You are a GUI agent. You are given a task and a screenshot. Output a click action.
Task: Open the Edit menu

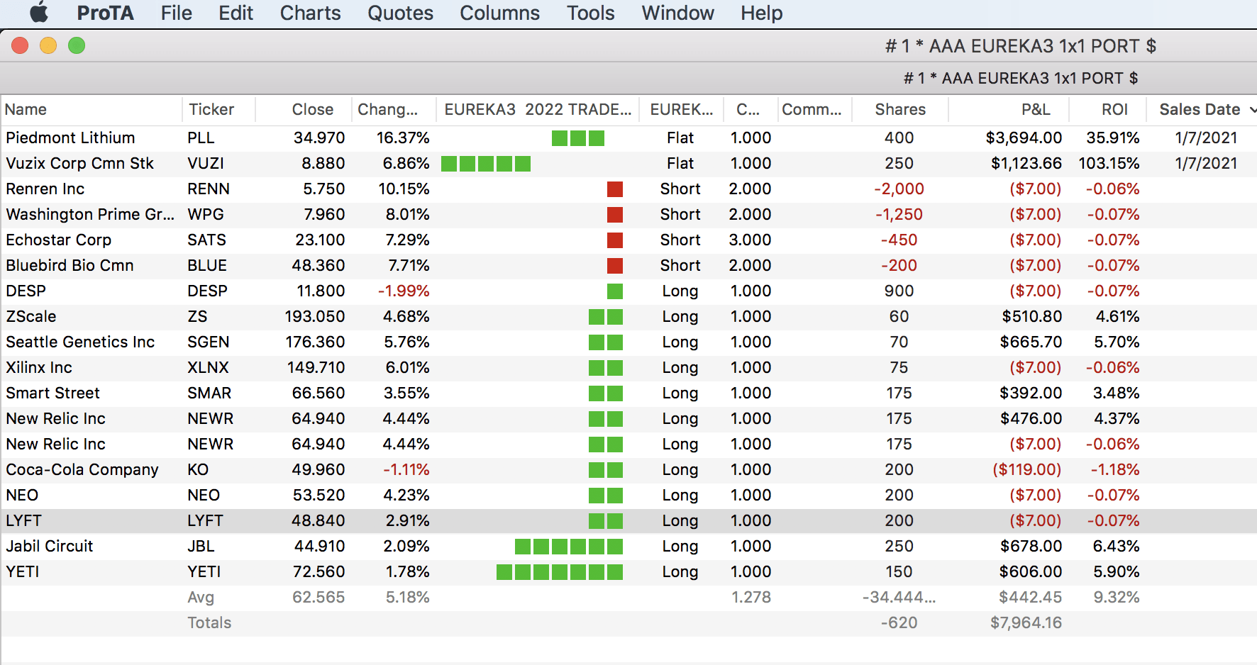[236, 13]
